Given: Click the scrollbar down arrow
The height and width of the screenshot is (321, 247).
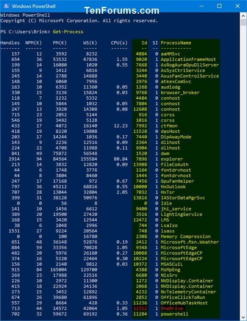Looking at the screenshot, I should tap(243, 318).
